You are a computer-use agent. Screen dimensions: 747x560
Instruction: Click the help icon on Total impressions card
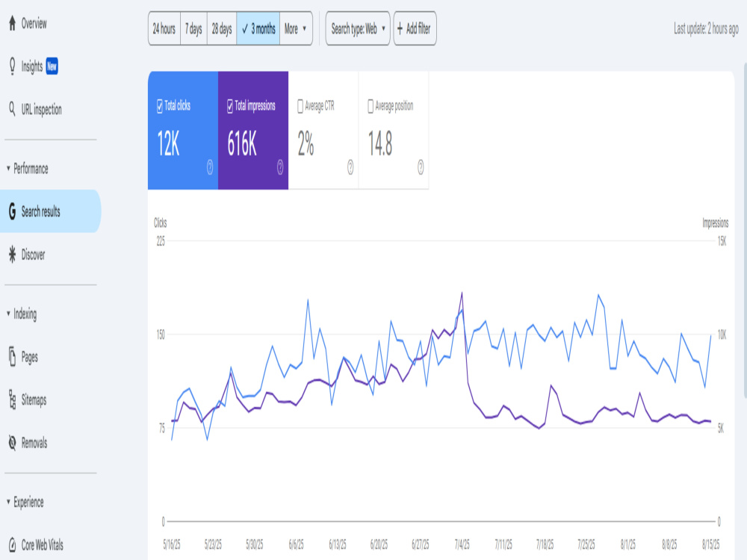point(280,167)
